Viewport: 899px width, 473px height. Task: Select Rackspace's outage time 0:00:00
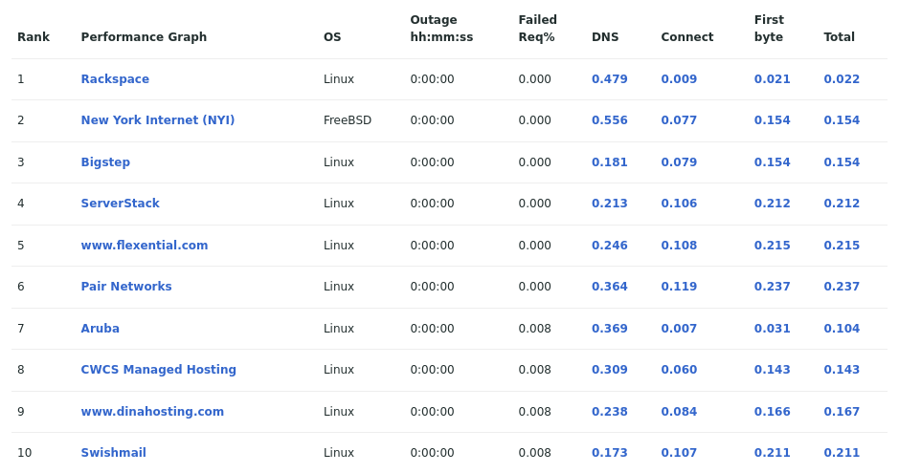432,79
